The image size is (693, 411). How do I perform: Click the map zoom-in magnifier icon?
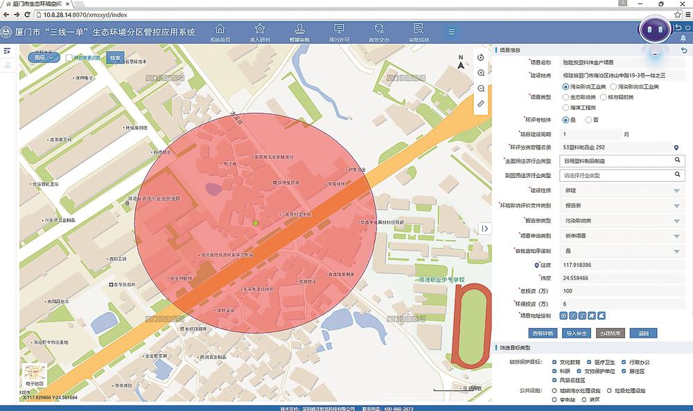(x=481, y=73)
